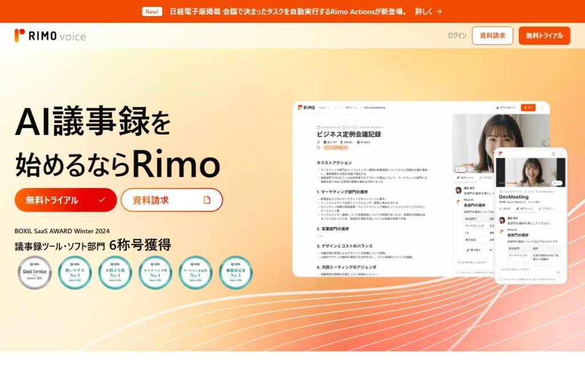Click the send button in phone mockup chat
Image resolution: width=585 pixels, height=366 pixels.
(x=558, y=272)
